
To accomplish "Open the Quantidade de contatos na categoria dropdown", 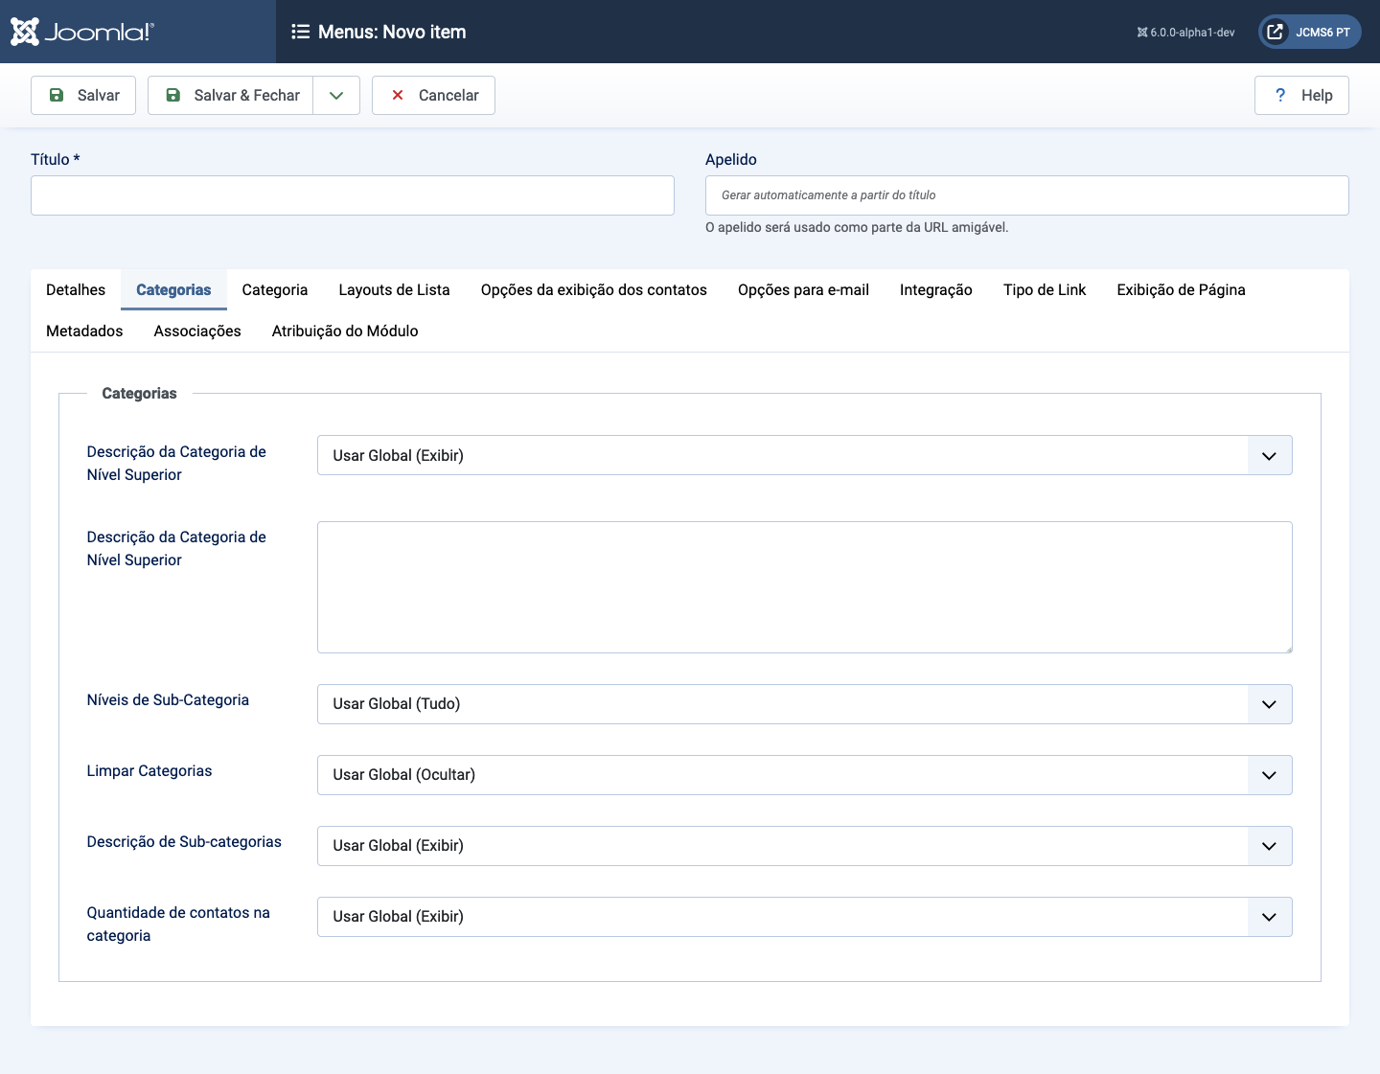I will 805,917.
